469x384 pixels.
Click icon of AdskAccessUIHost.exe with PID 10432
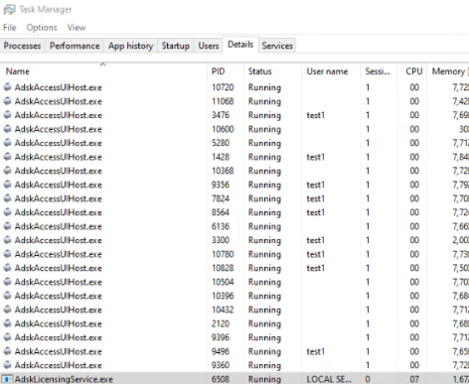(x=8, y=310)
